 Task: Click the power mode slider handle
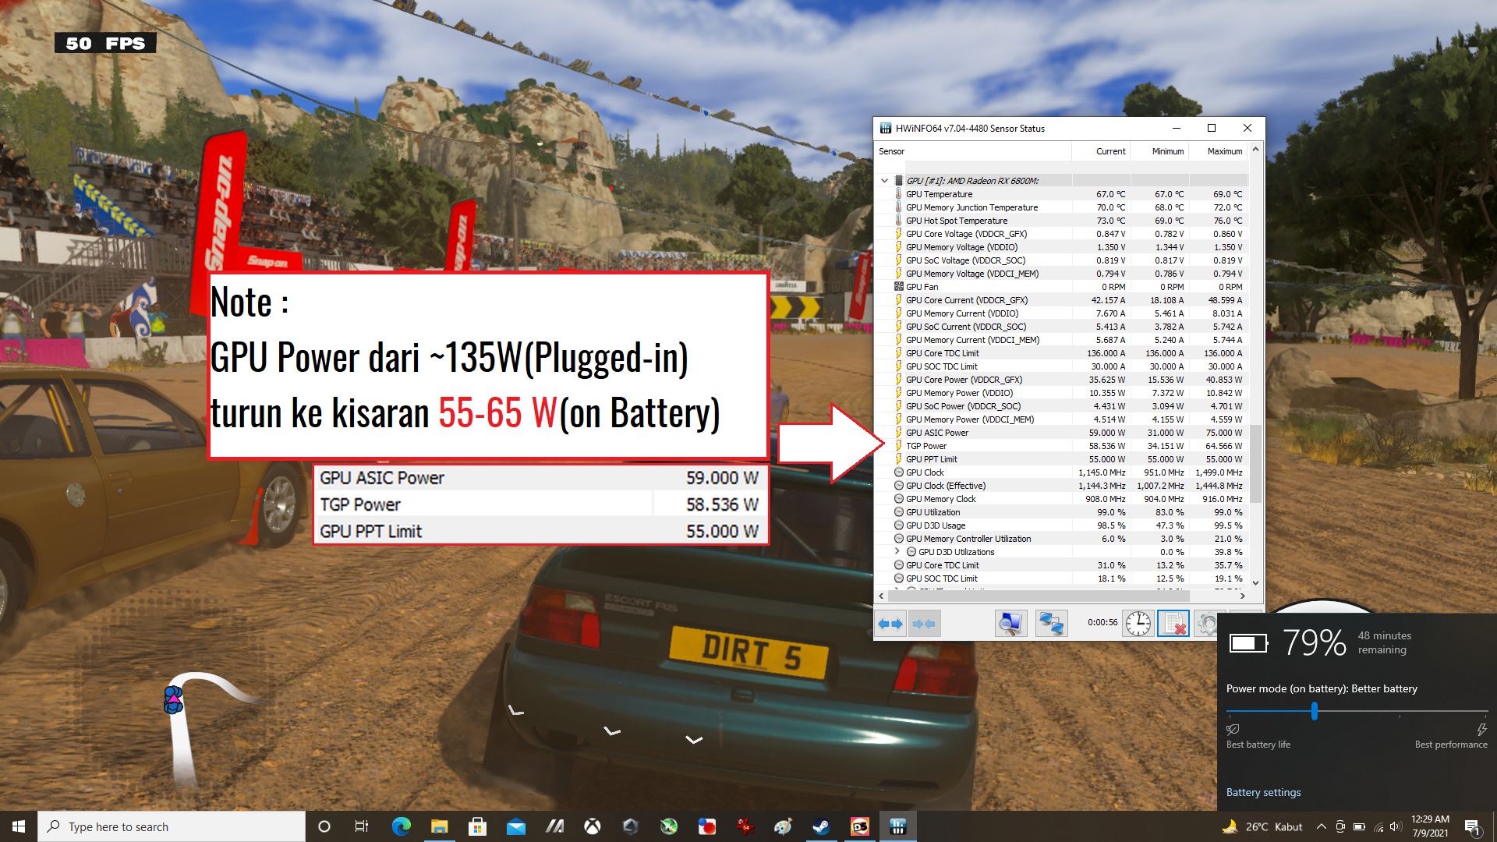tap(1315, 711)
